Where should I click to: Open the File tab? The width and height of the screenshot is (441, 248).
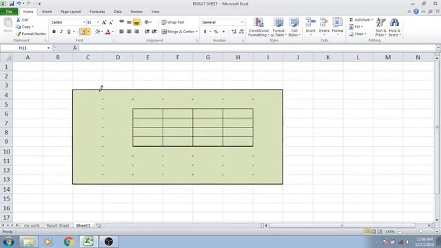9,12
